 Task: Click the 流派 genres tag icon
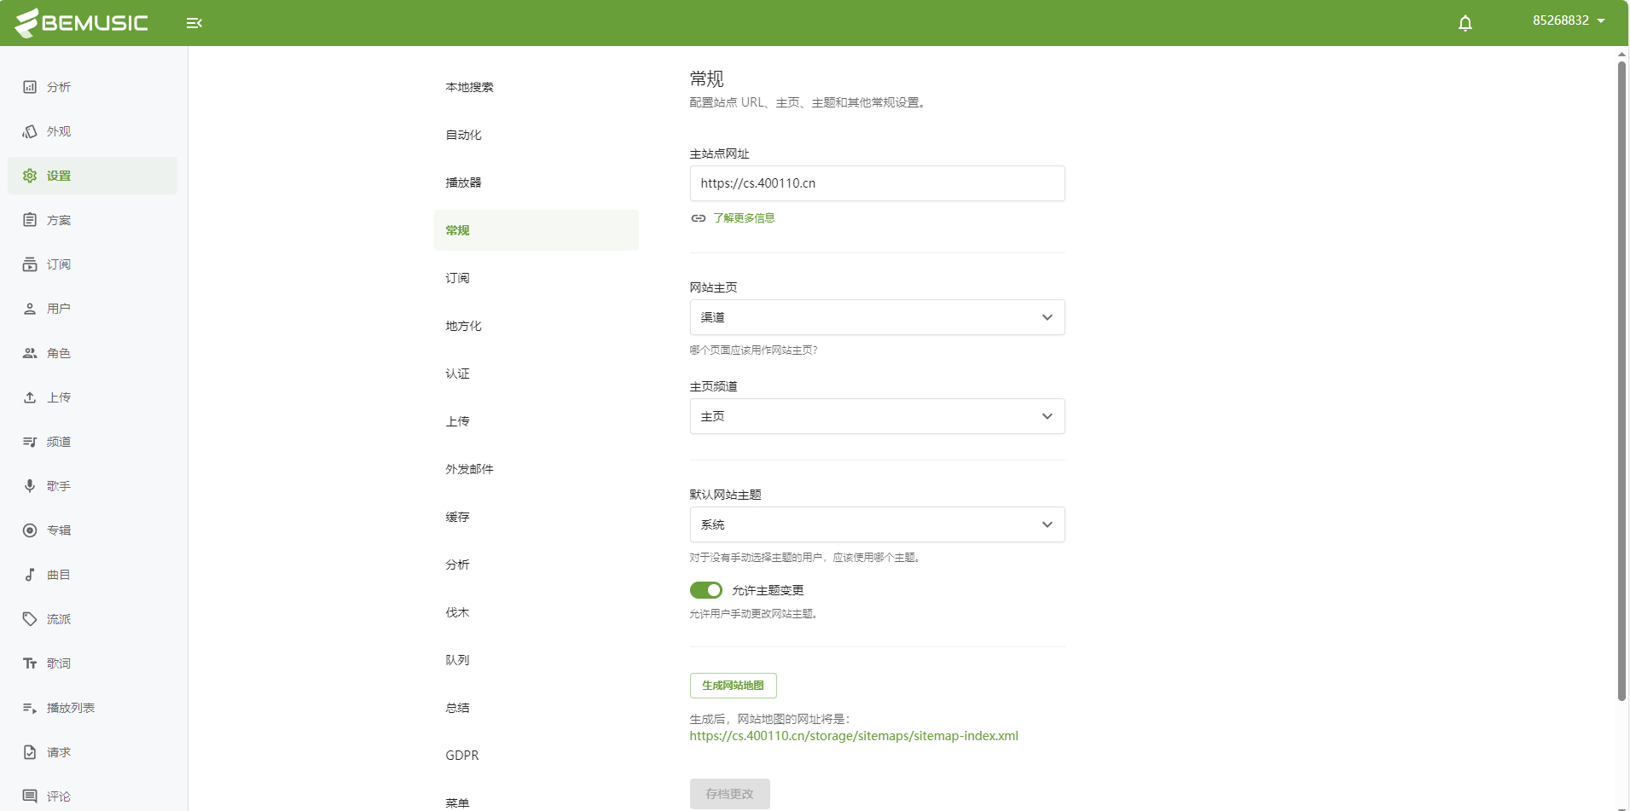(30, 618)
